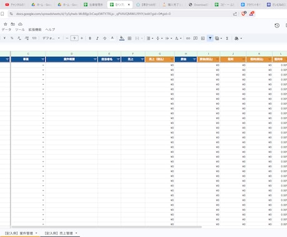The height and width of the screenshot is (237, 287).
Task: Open the cell borders menu
Action: click(x=130, y=38)
